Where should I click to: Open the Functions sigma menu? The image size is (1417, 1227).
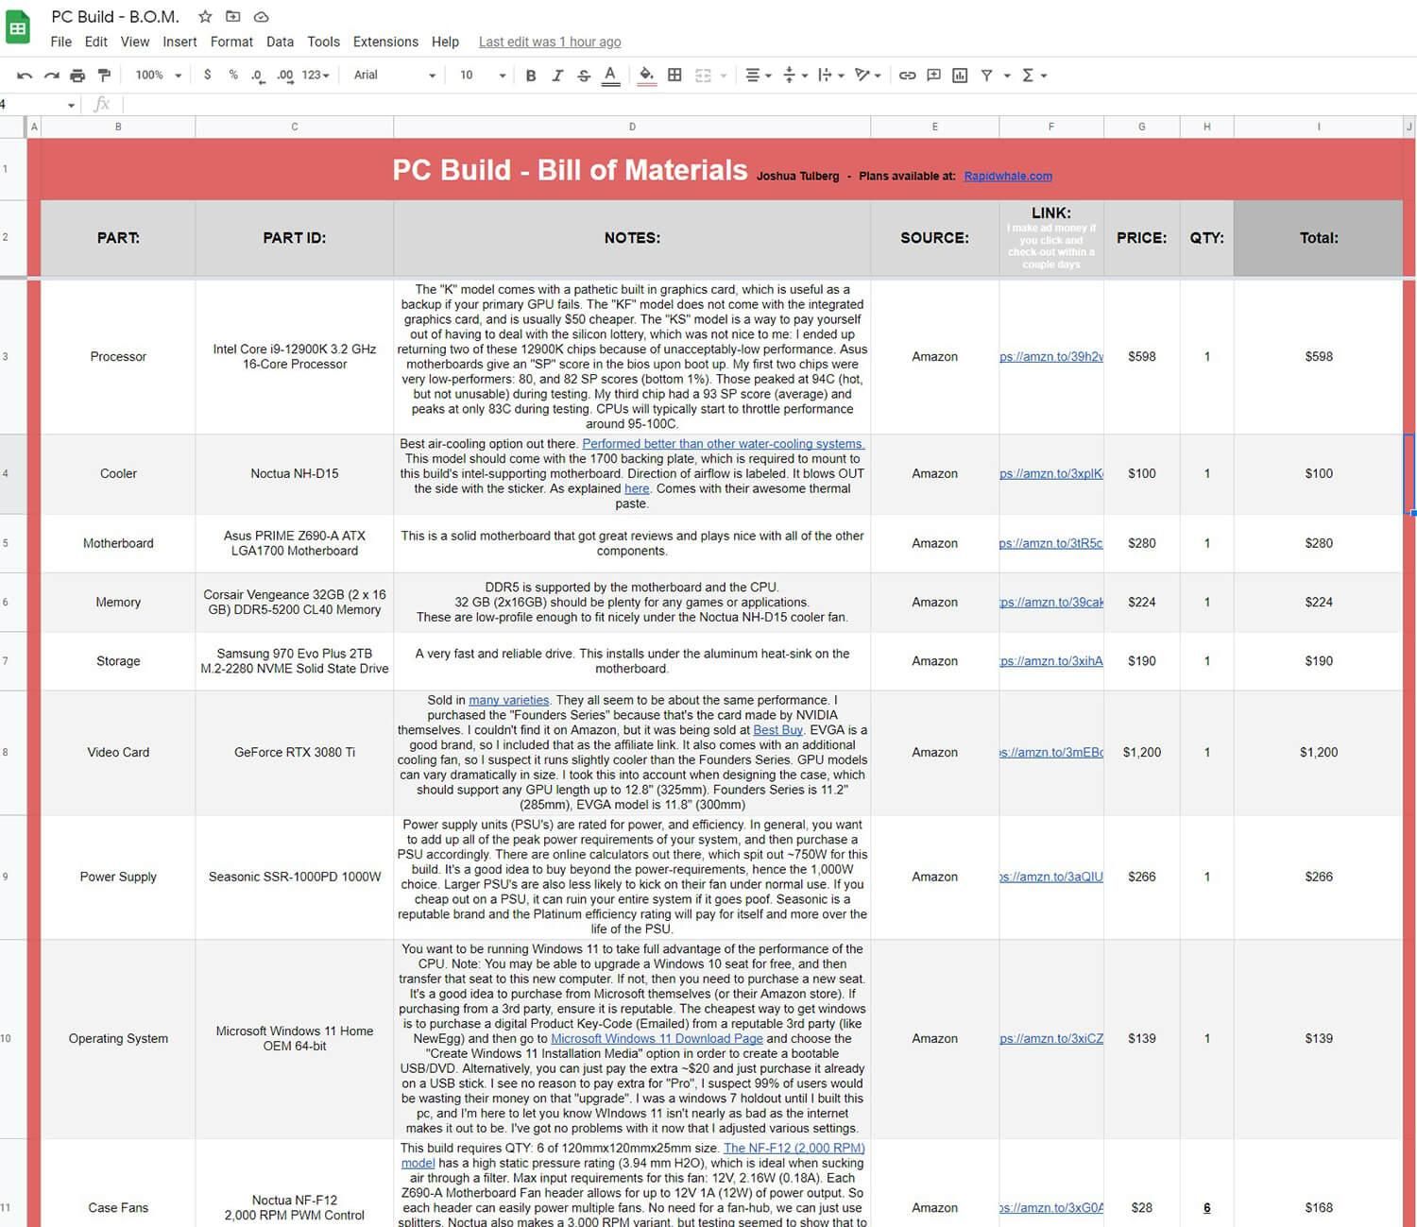click(x=1034, y=76)
